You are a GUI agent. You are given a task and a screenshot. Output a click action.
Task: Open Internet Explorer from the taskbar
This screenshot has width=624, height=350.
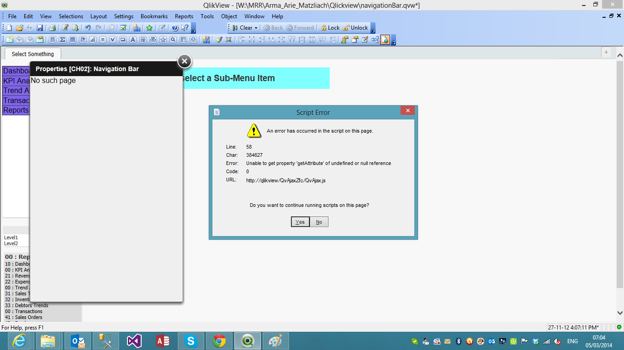point(19,341)
